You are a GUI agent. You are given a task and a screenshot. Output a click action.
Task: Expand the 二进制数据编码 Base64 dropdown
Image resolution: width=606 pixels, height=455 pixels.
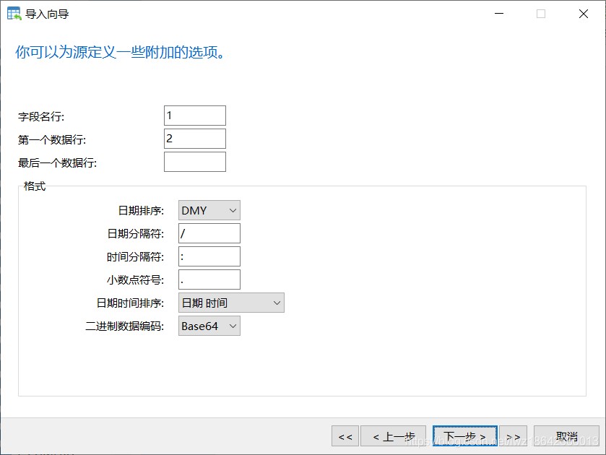[209, 326]
